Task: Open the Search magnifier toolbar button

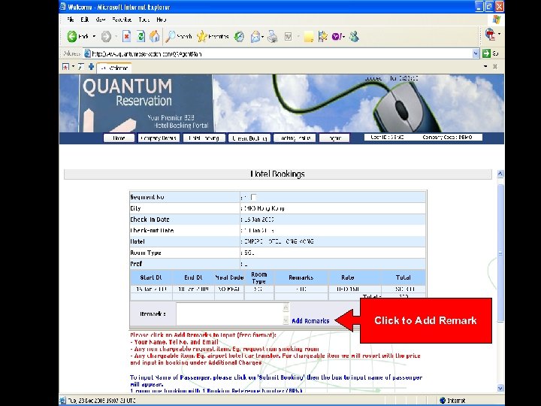Action: [x=179, y=36]
